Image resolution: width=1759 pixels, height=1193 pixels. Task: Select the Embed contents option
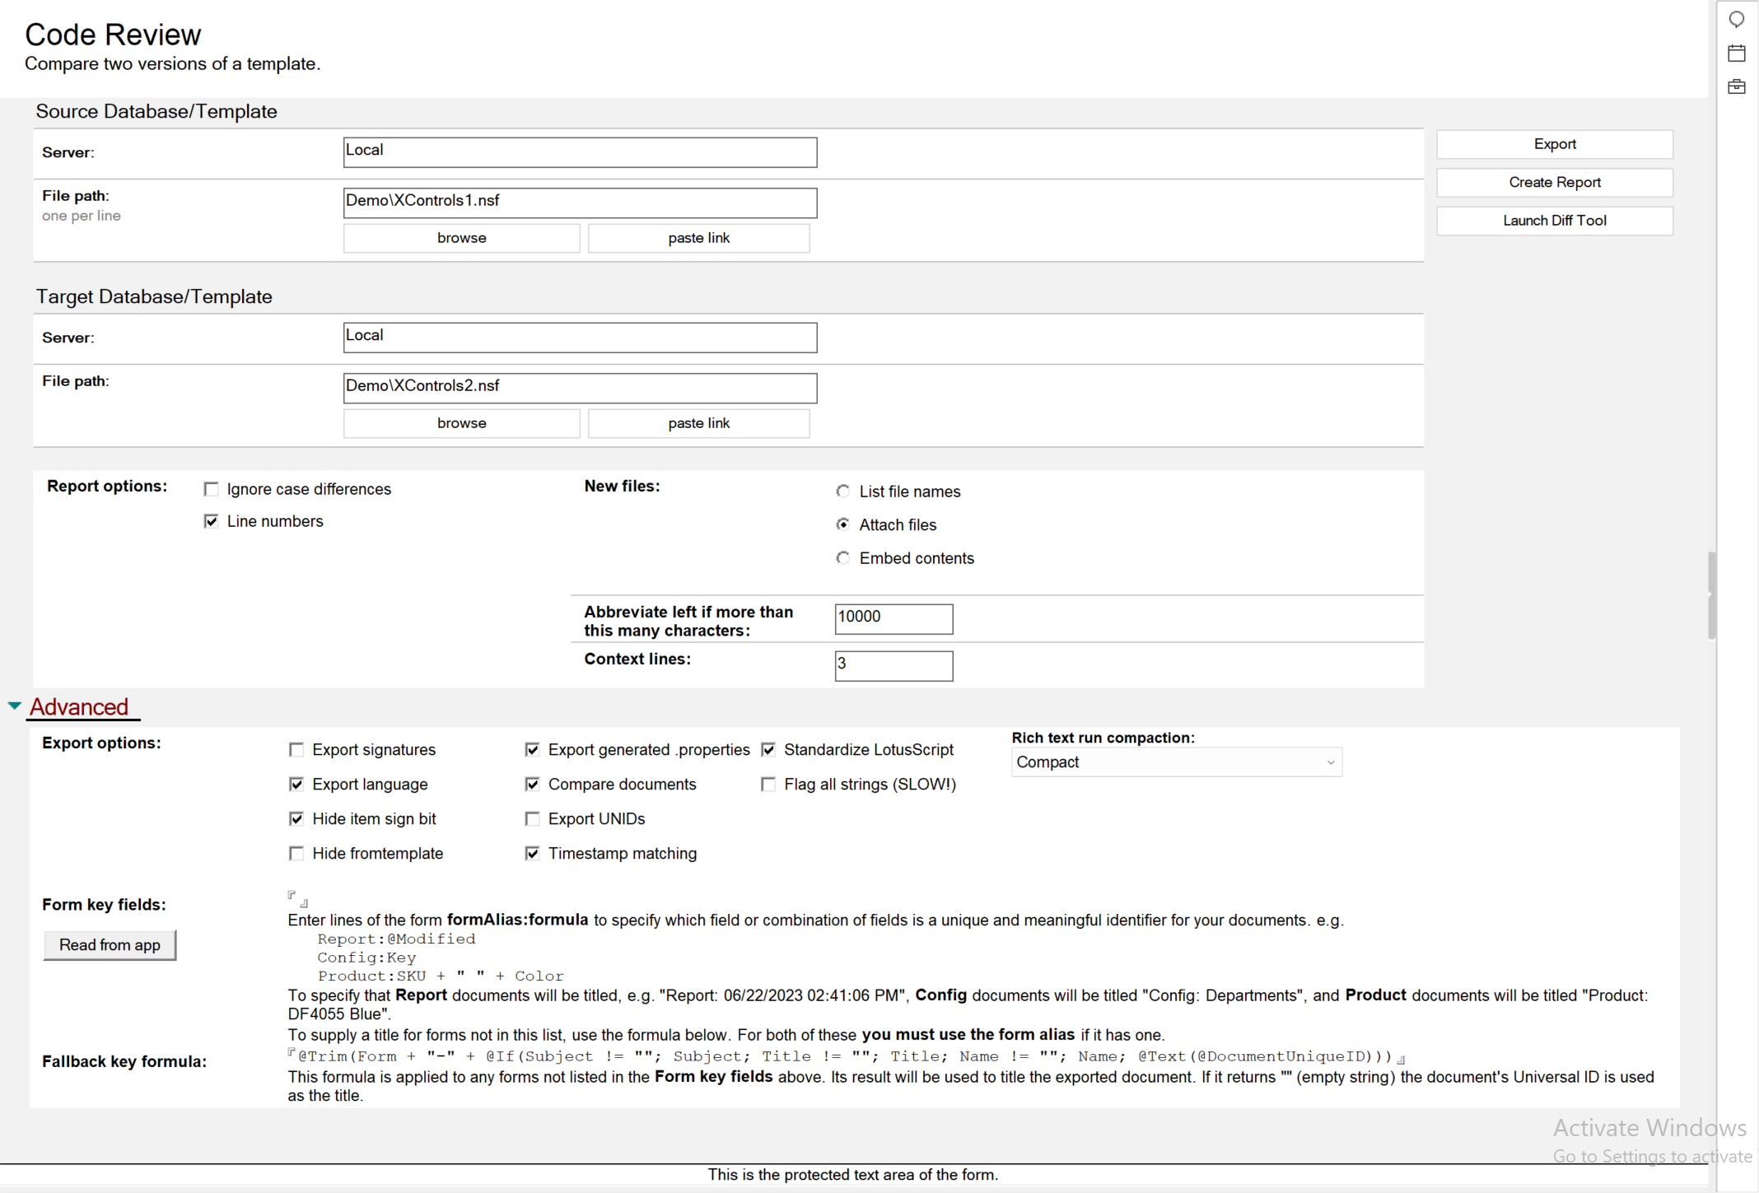pos(842,557)
